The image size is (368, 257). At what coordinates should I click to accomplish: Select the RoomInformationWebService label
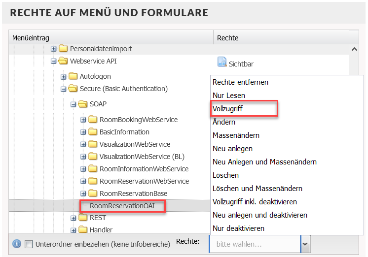click(144, 169)
